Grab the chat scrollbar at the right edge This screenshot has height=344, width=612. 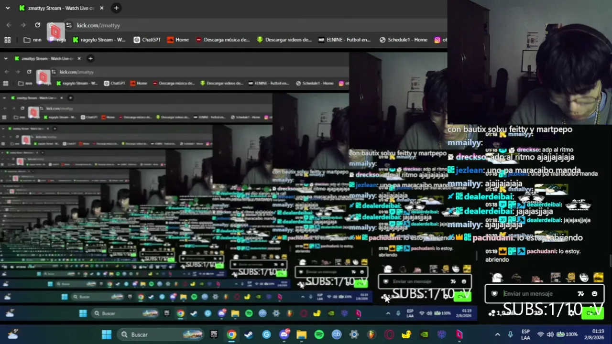click(610, 262)
